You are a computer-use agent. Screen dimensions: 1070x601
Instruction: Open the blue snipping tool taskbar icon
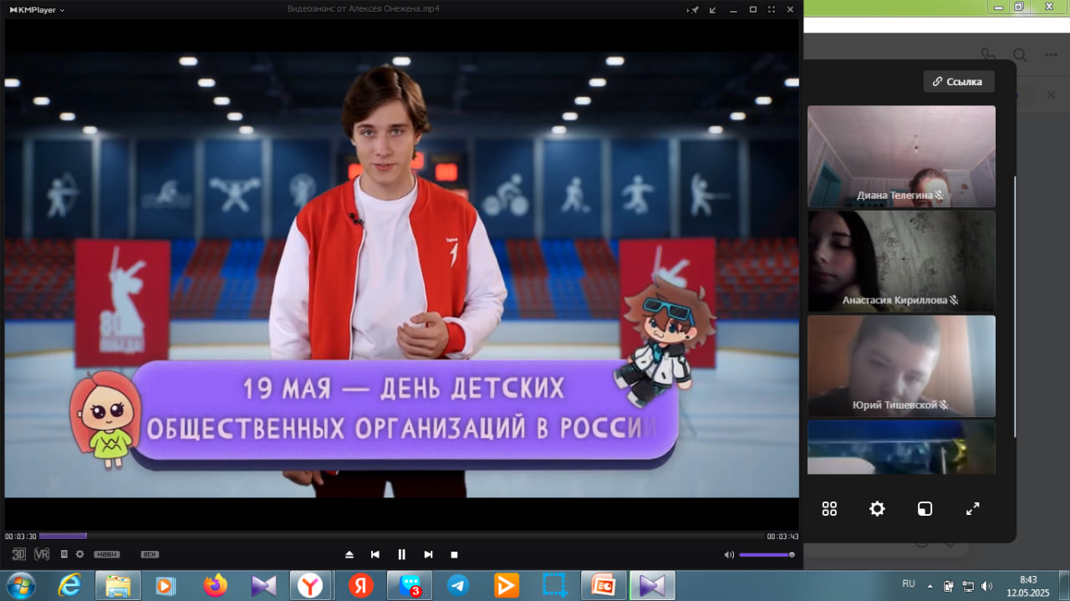point(555,585)
